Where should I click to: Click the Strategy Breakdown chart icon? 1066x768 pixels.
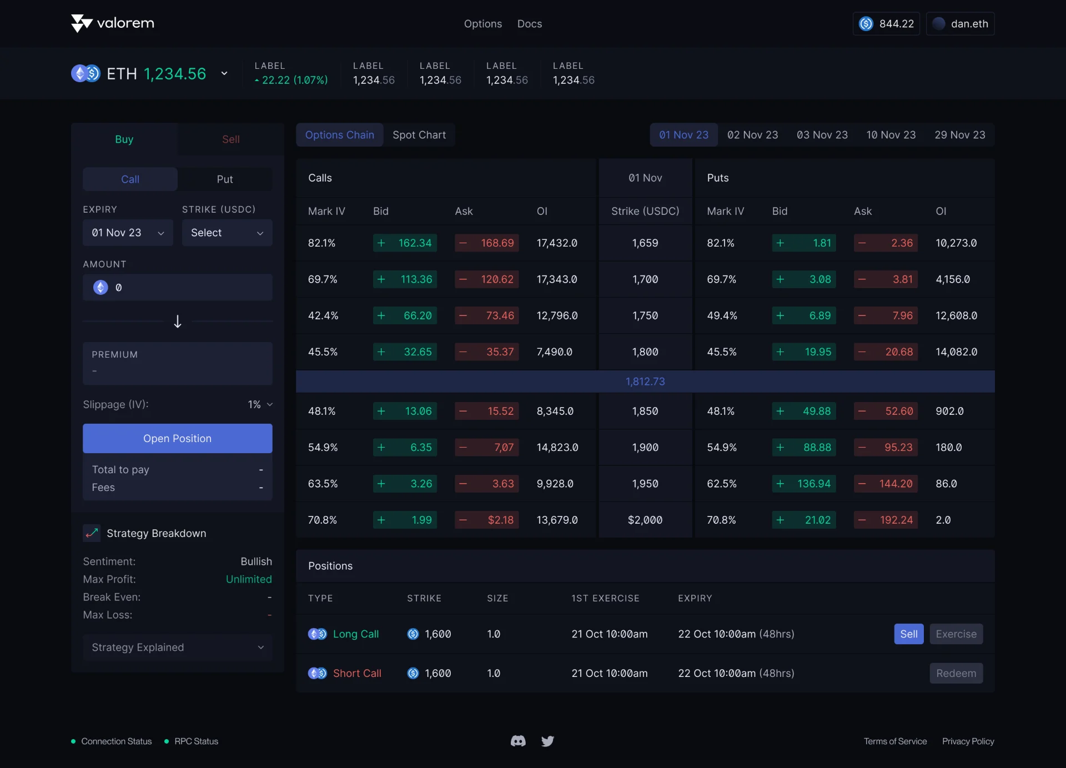pos(92,533)
